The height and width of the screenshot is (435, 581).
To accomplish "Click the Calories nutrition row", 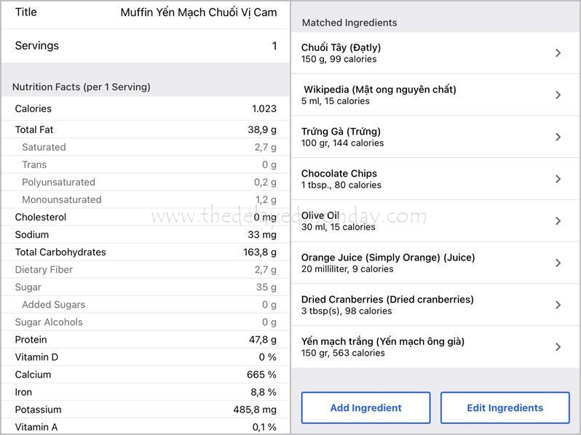I will [146, 108].
